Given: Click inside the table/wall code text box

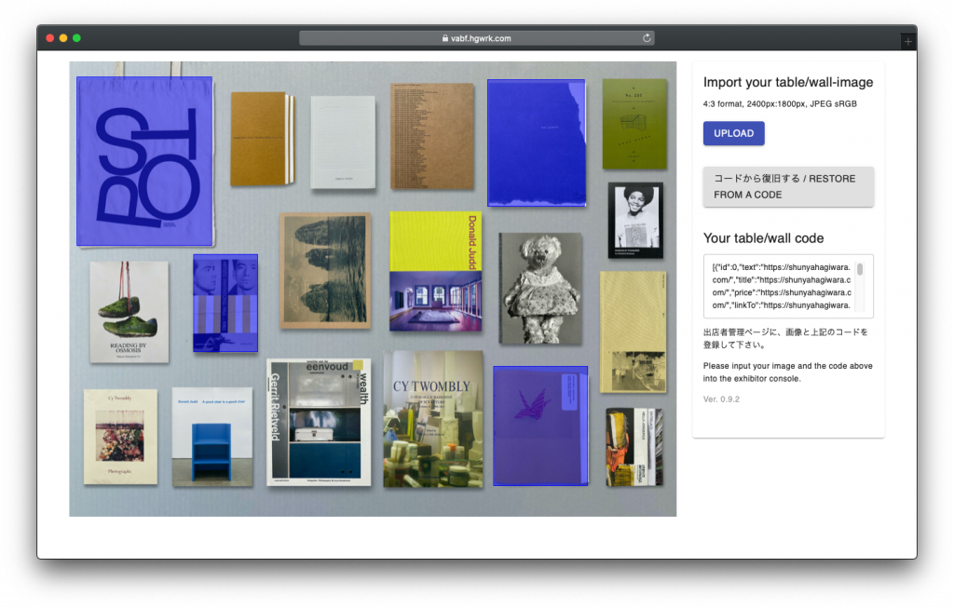Looking at the screenshot, I should pos(788,287).
